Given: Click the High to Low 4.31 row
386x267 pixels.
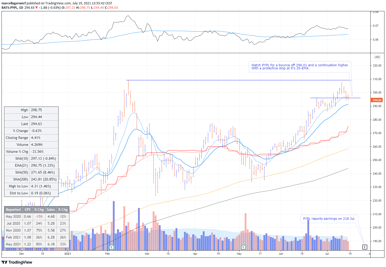Looking at the screenshot, I should (31, 186).
